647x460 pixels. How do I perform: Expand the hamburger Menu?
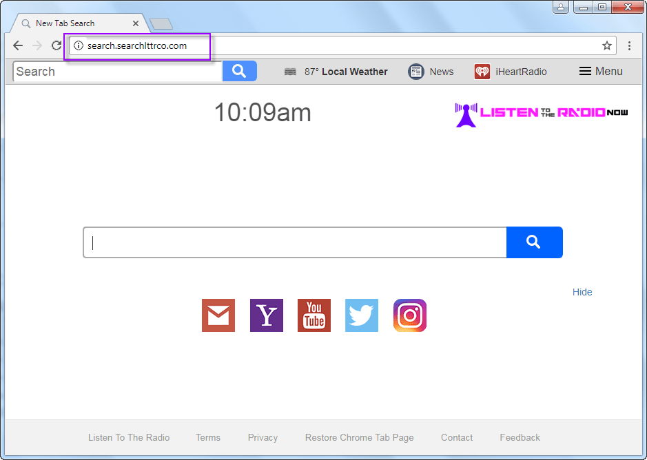601,72
